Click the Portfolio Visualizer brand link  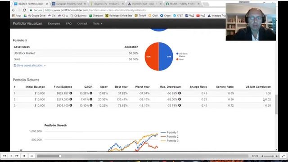pyautogui.click(x=27, y=23)
